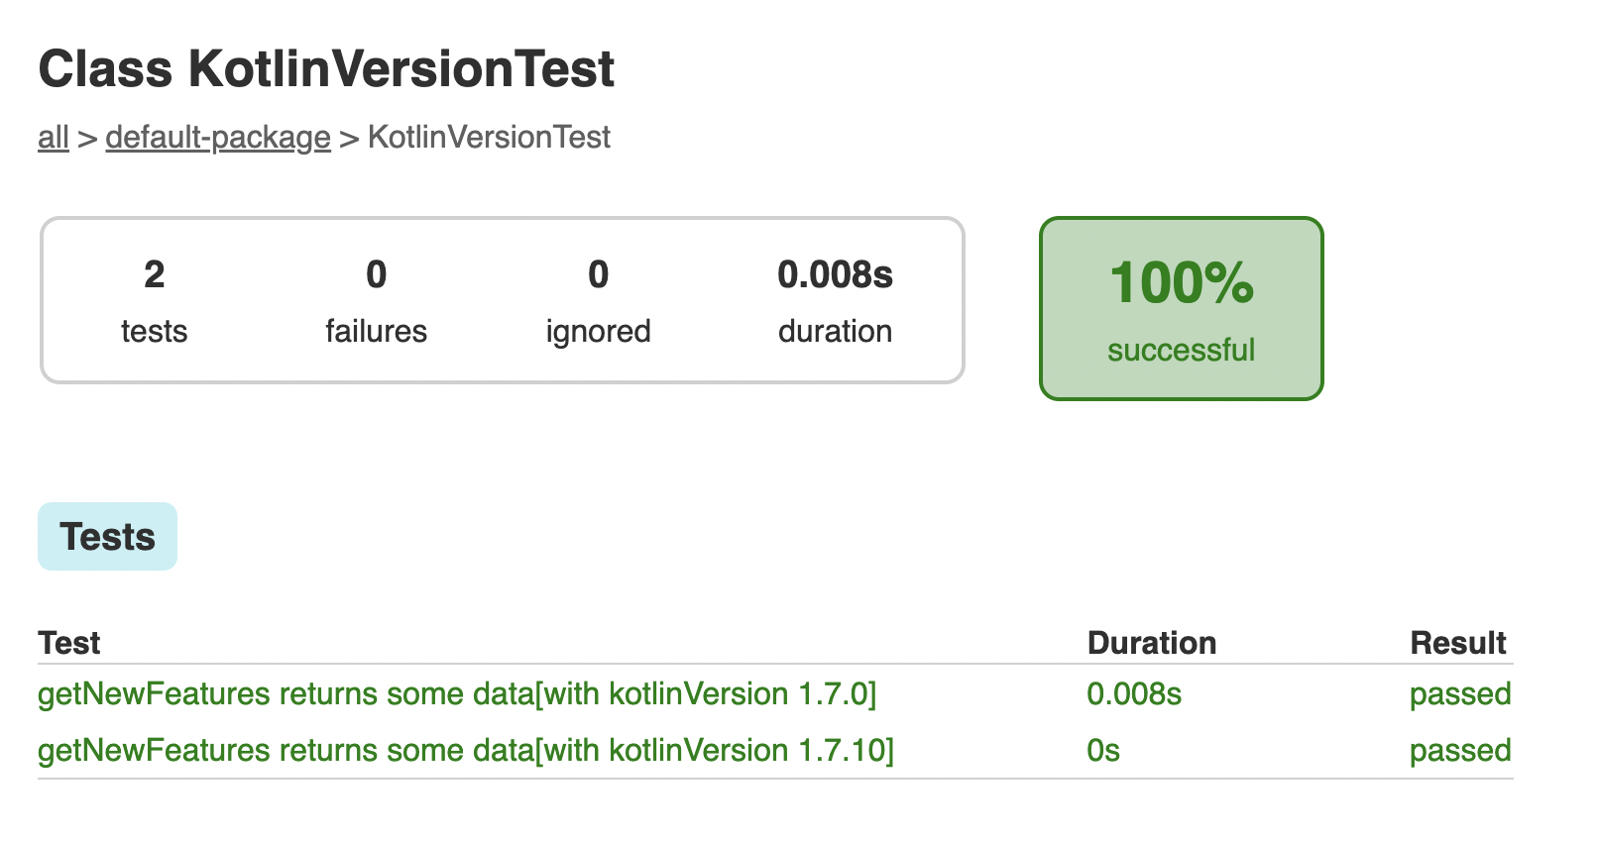This screenshot has width=1600, height=842.
Task: Open the "all" breadcrumb link
Action: 54,137
